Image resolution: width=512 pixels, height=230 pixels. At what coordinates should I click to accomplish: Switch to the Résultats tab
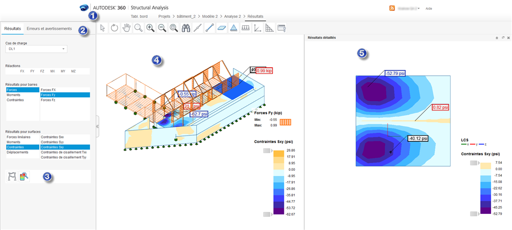click(x=13, y=28)
